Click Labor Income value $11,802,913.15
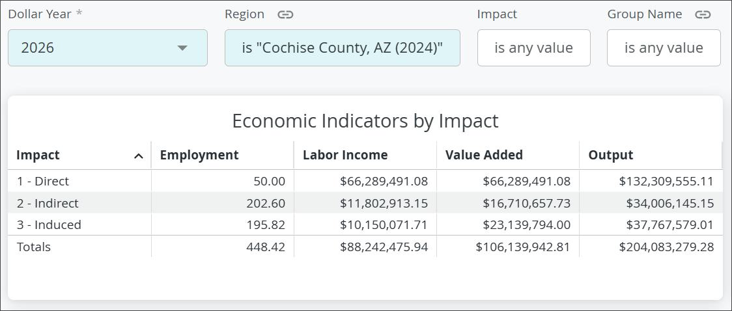Screen dimensions: 732x311 tap(384, 203)
